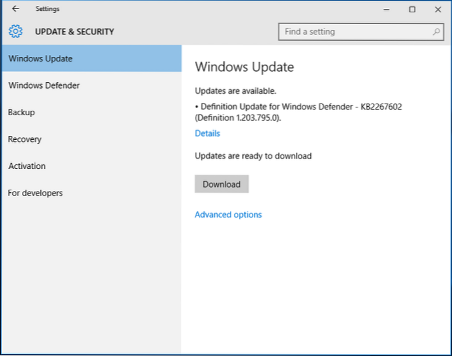The image size is (452, 356).
Task: Maximize the Settings window
Action: click(412, 9)
